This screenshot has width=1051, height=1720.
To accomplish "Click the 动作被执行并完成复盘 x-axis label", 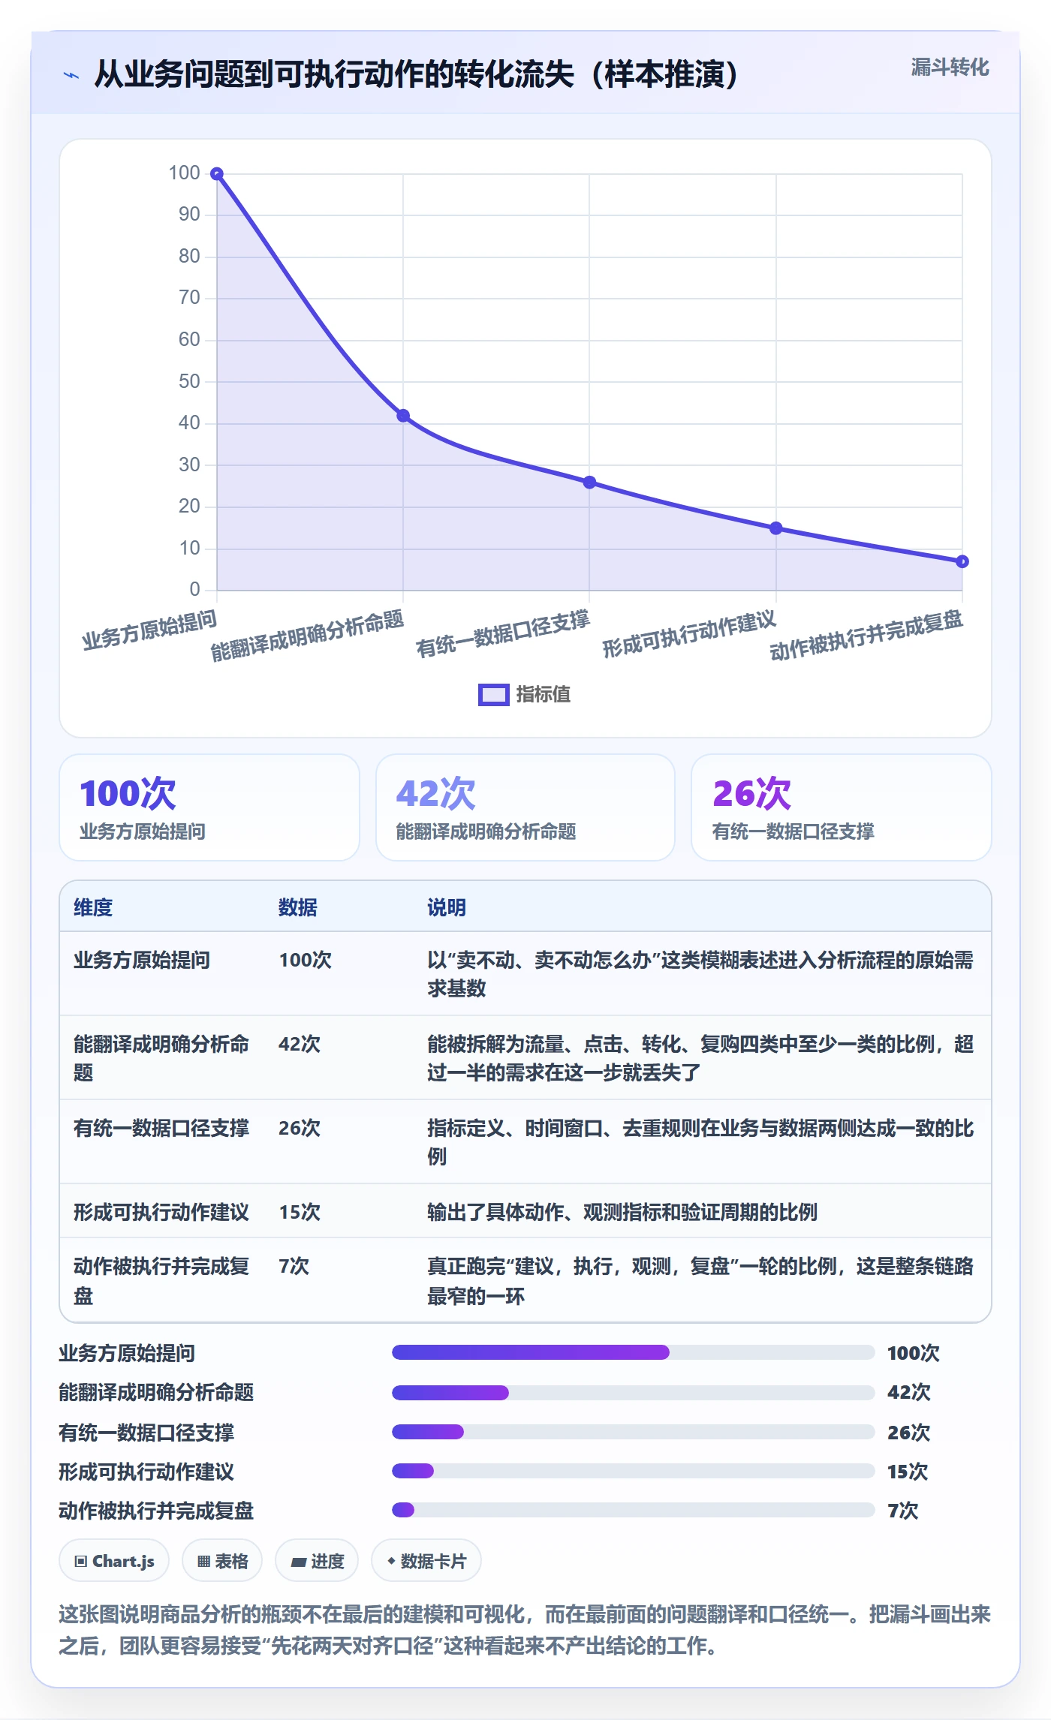I will pyautogui.click(x=866, y=636).
